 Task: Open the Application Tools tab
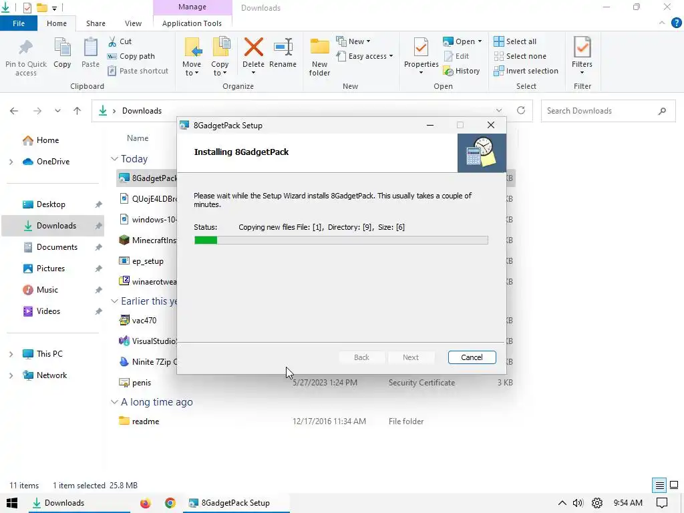click(192, 23)
